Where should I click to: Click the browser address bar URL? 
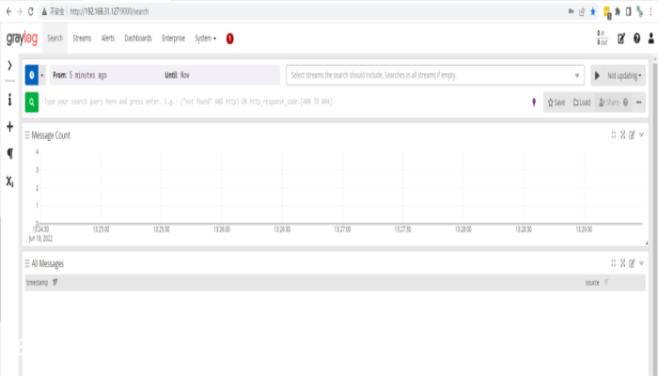(109, 11)
